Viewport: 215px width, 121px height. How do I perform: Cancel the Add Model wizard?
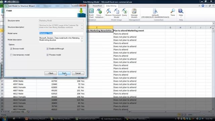[x=78, y=73]
